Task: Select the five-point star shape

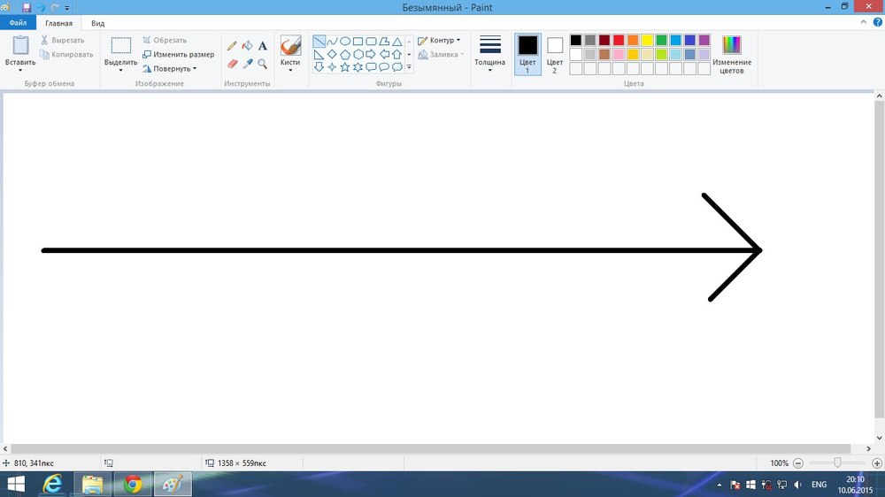Action: 345,67
